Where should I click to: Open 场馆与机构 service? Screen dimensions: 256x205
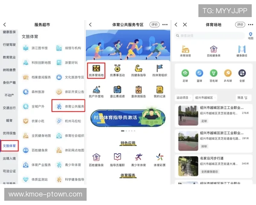point(69,48)
